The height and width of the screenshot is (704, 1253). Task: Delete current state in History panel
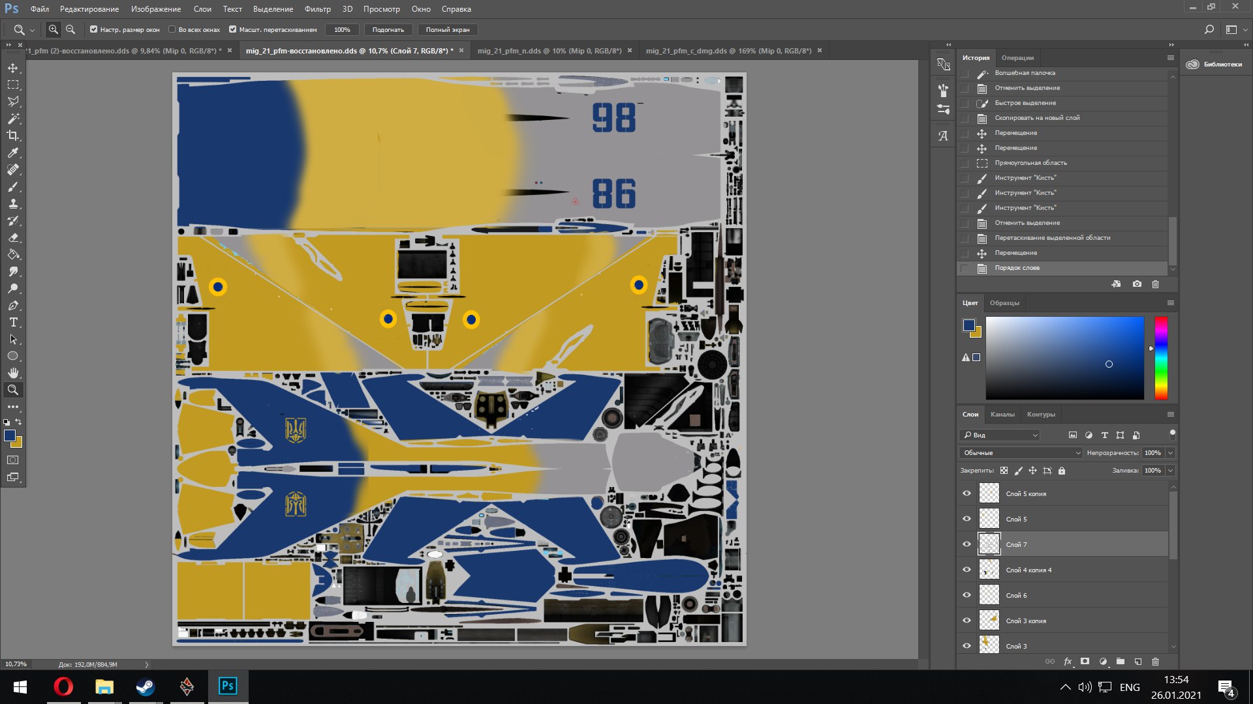(1156, 284)
